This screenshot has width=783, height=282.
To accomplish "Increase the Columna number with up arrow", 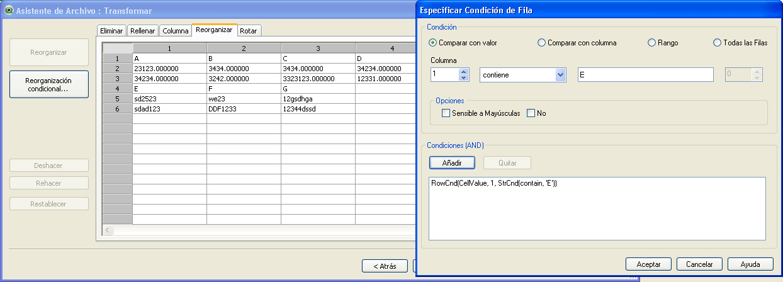I will [464, 71].
